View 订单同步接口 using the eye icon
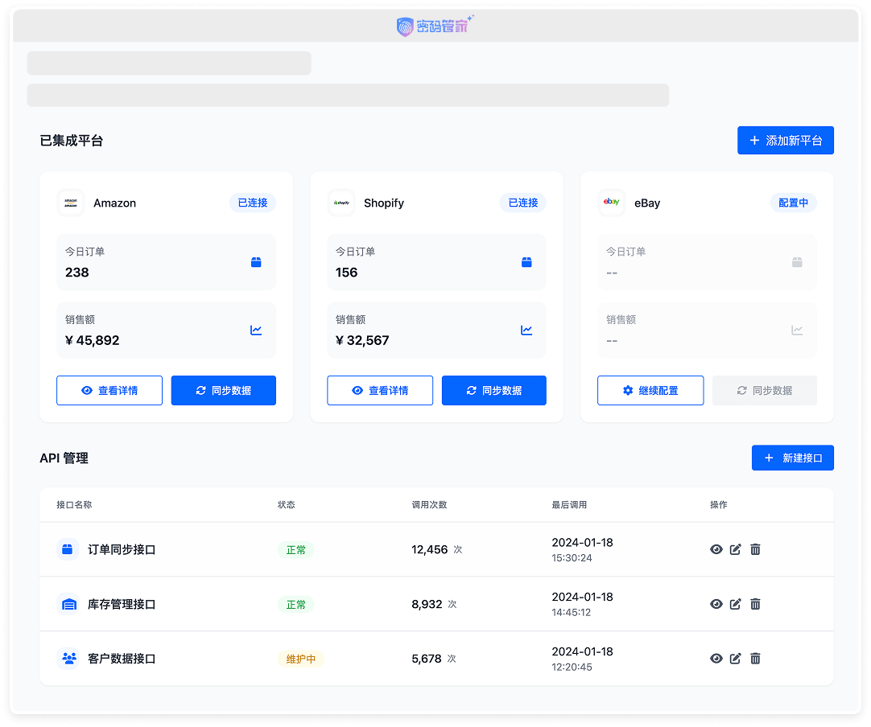The height and width of the screenshot is (727, 871). [716, 549]
